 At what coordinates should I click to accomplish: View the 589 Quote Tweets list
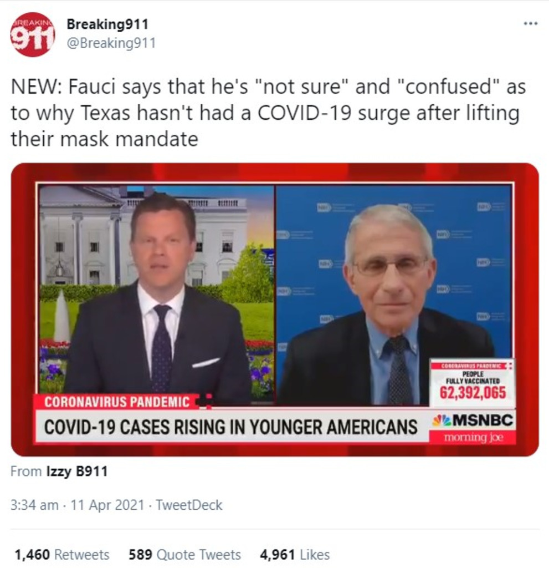tap(184, 555)
